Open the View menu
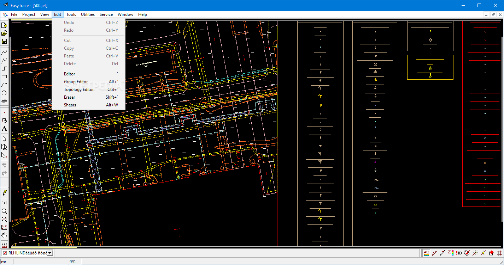504x265 pixels. [x=45, y=14]
